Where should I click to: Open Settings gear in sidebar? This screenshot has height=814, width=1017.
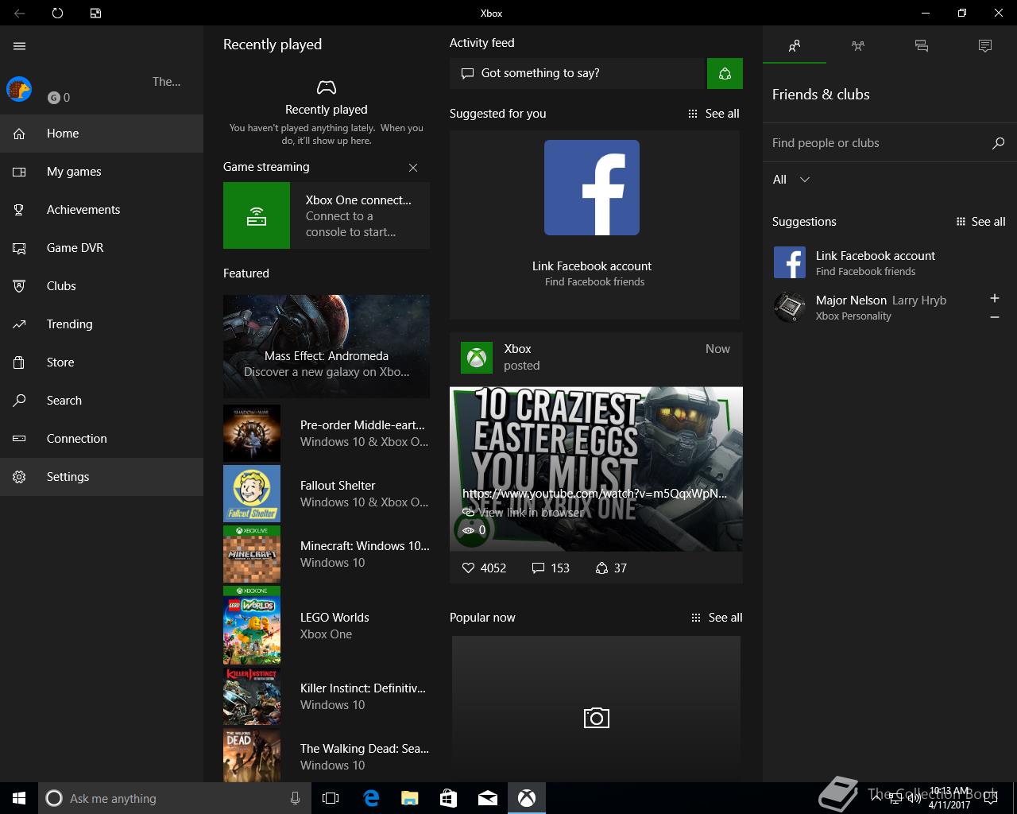click(20, 477)
